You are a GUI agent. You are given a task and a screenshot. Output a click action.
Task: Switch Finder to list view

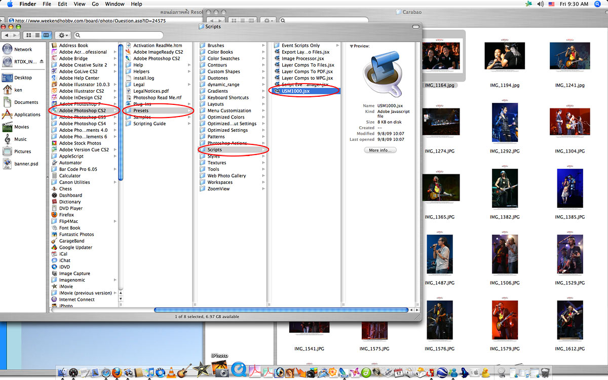[x=37, y=35]
